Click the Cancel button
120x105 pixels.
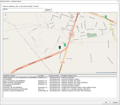pyautogui.click(x=115, y=102)
